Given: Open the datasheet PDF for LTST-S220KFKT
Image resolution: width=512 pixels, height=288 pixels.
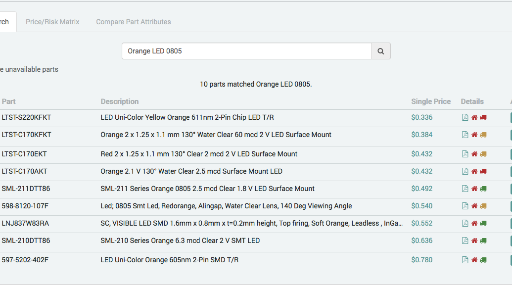Looking at the screenshot, I should click(x=465, y=118).
